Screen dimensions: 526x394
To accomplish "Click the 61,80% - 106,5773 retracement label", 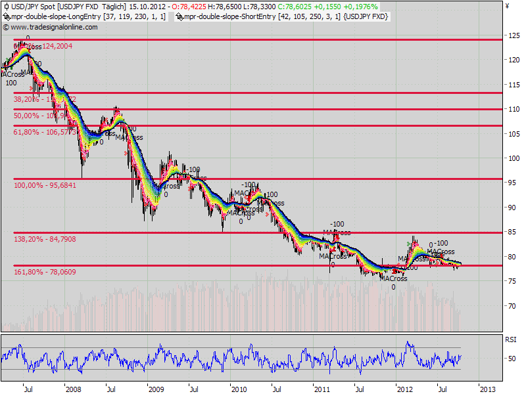I will (45, 132).
